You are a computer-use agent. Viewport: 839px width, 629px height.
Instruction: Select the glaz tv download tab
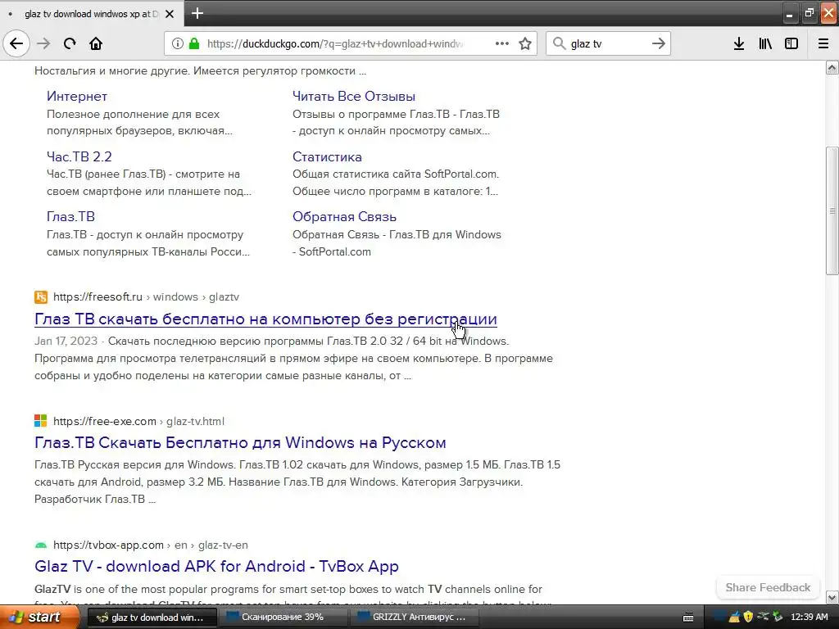(x=91, y=14)
